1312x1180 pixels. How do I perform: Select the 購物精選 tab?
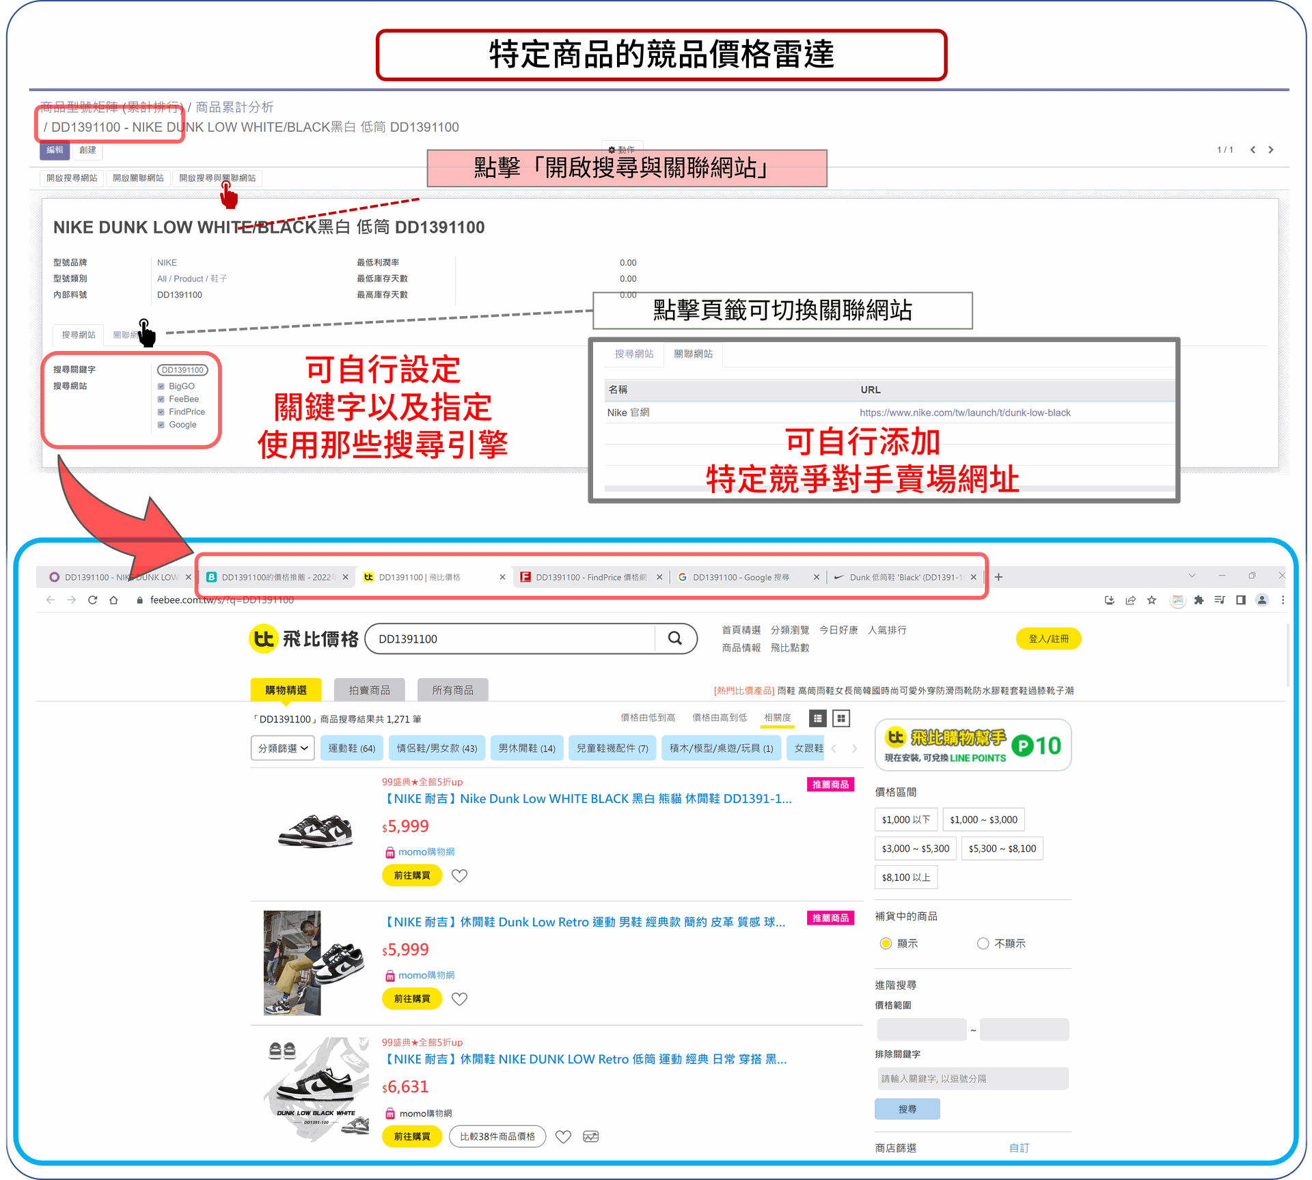pos(286,690)
